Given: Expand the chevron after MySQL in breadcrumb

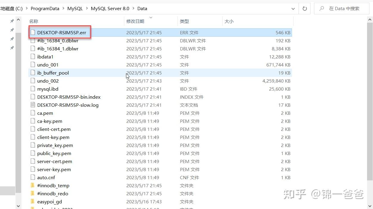Looking at the screenshot, I should click(x=87, y=8).
